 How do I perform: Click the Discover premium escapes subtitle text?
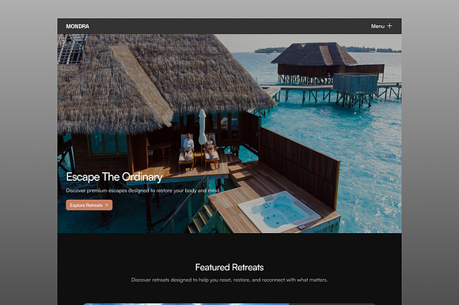142,190
